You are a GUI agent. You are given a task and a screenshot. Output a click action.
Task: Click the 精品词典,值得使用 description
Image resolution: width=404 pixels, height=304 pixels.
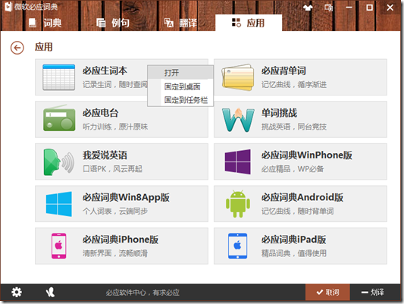294,253
